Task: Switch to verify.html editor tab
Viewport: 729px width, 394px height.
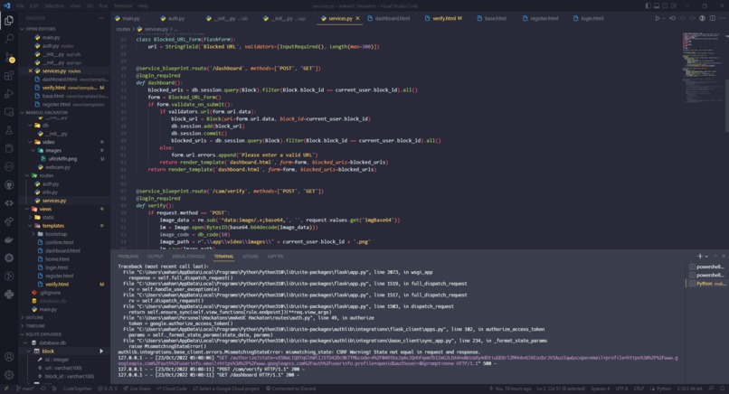Action: point(443,19)
